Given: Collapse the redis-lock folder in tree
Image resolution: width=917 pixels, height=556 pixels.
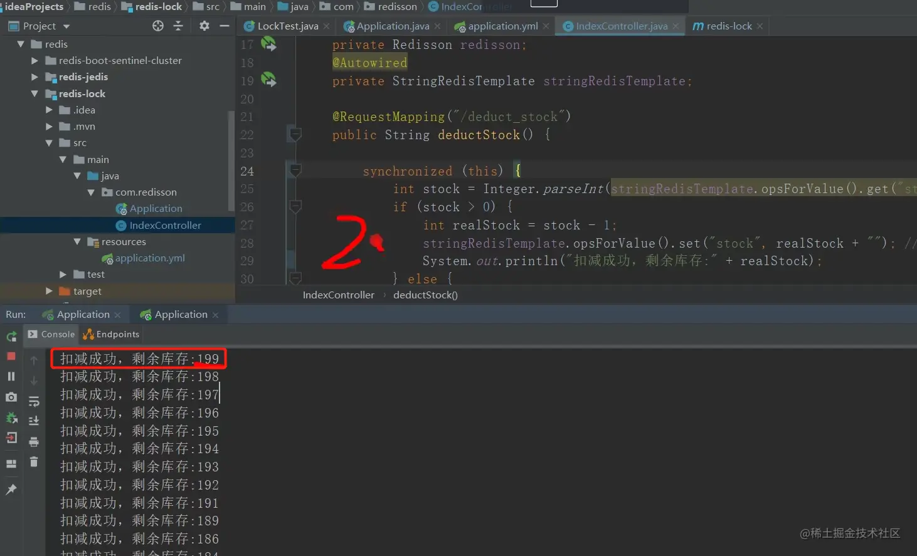Looking at the screenshot, I should pos(35,93).
